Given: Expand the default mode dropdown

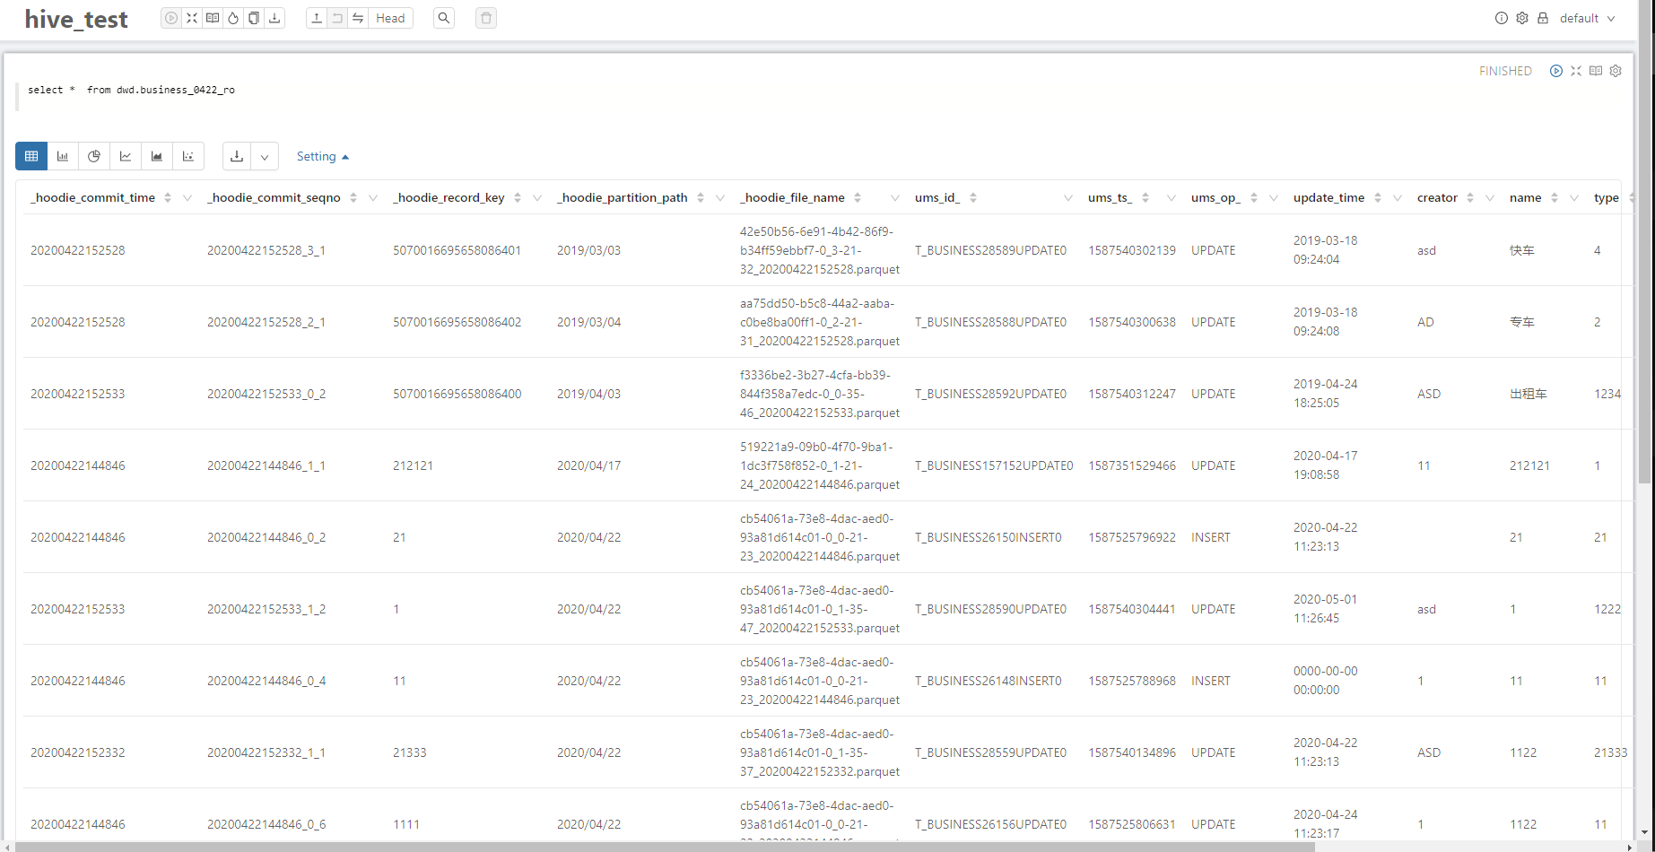Looking at the screenshot, I should click(x=1587, y=18).
